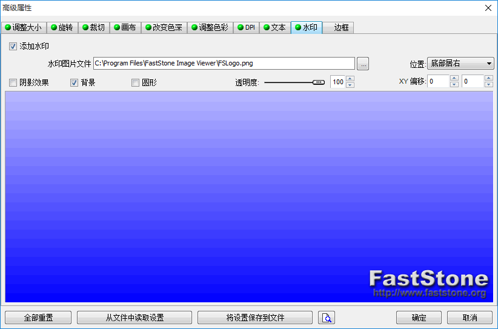Decrease X offset with down arrow
The height and width of the screenshot is (329, 498).
point(454,84)
